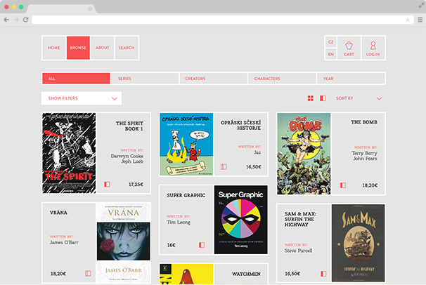Screen dimensions: 426x285
Task: Switch to list view layout
Action: [x=323, y=98]
